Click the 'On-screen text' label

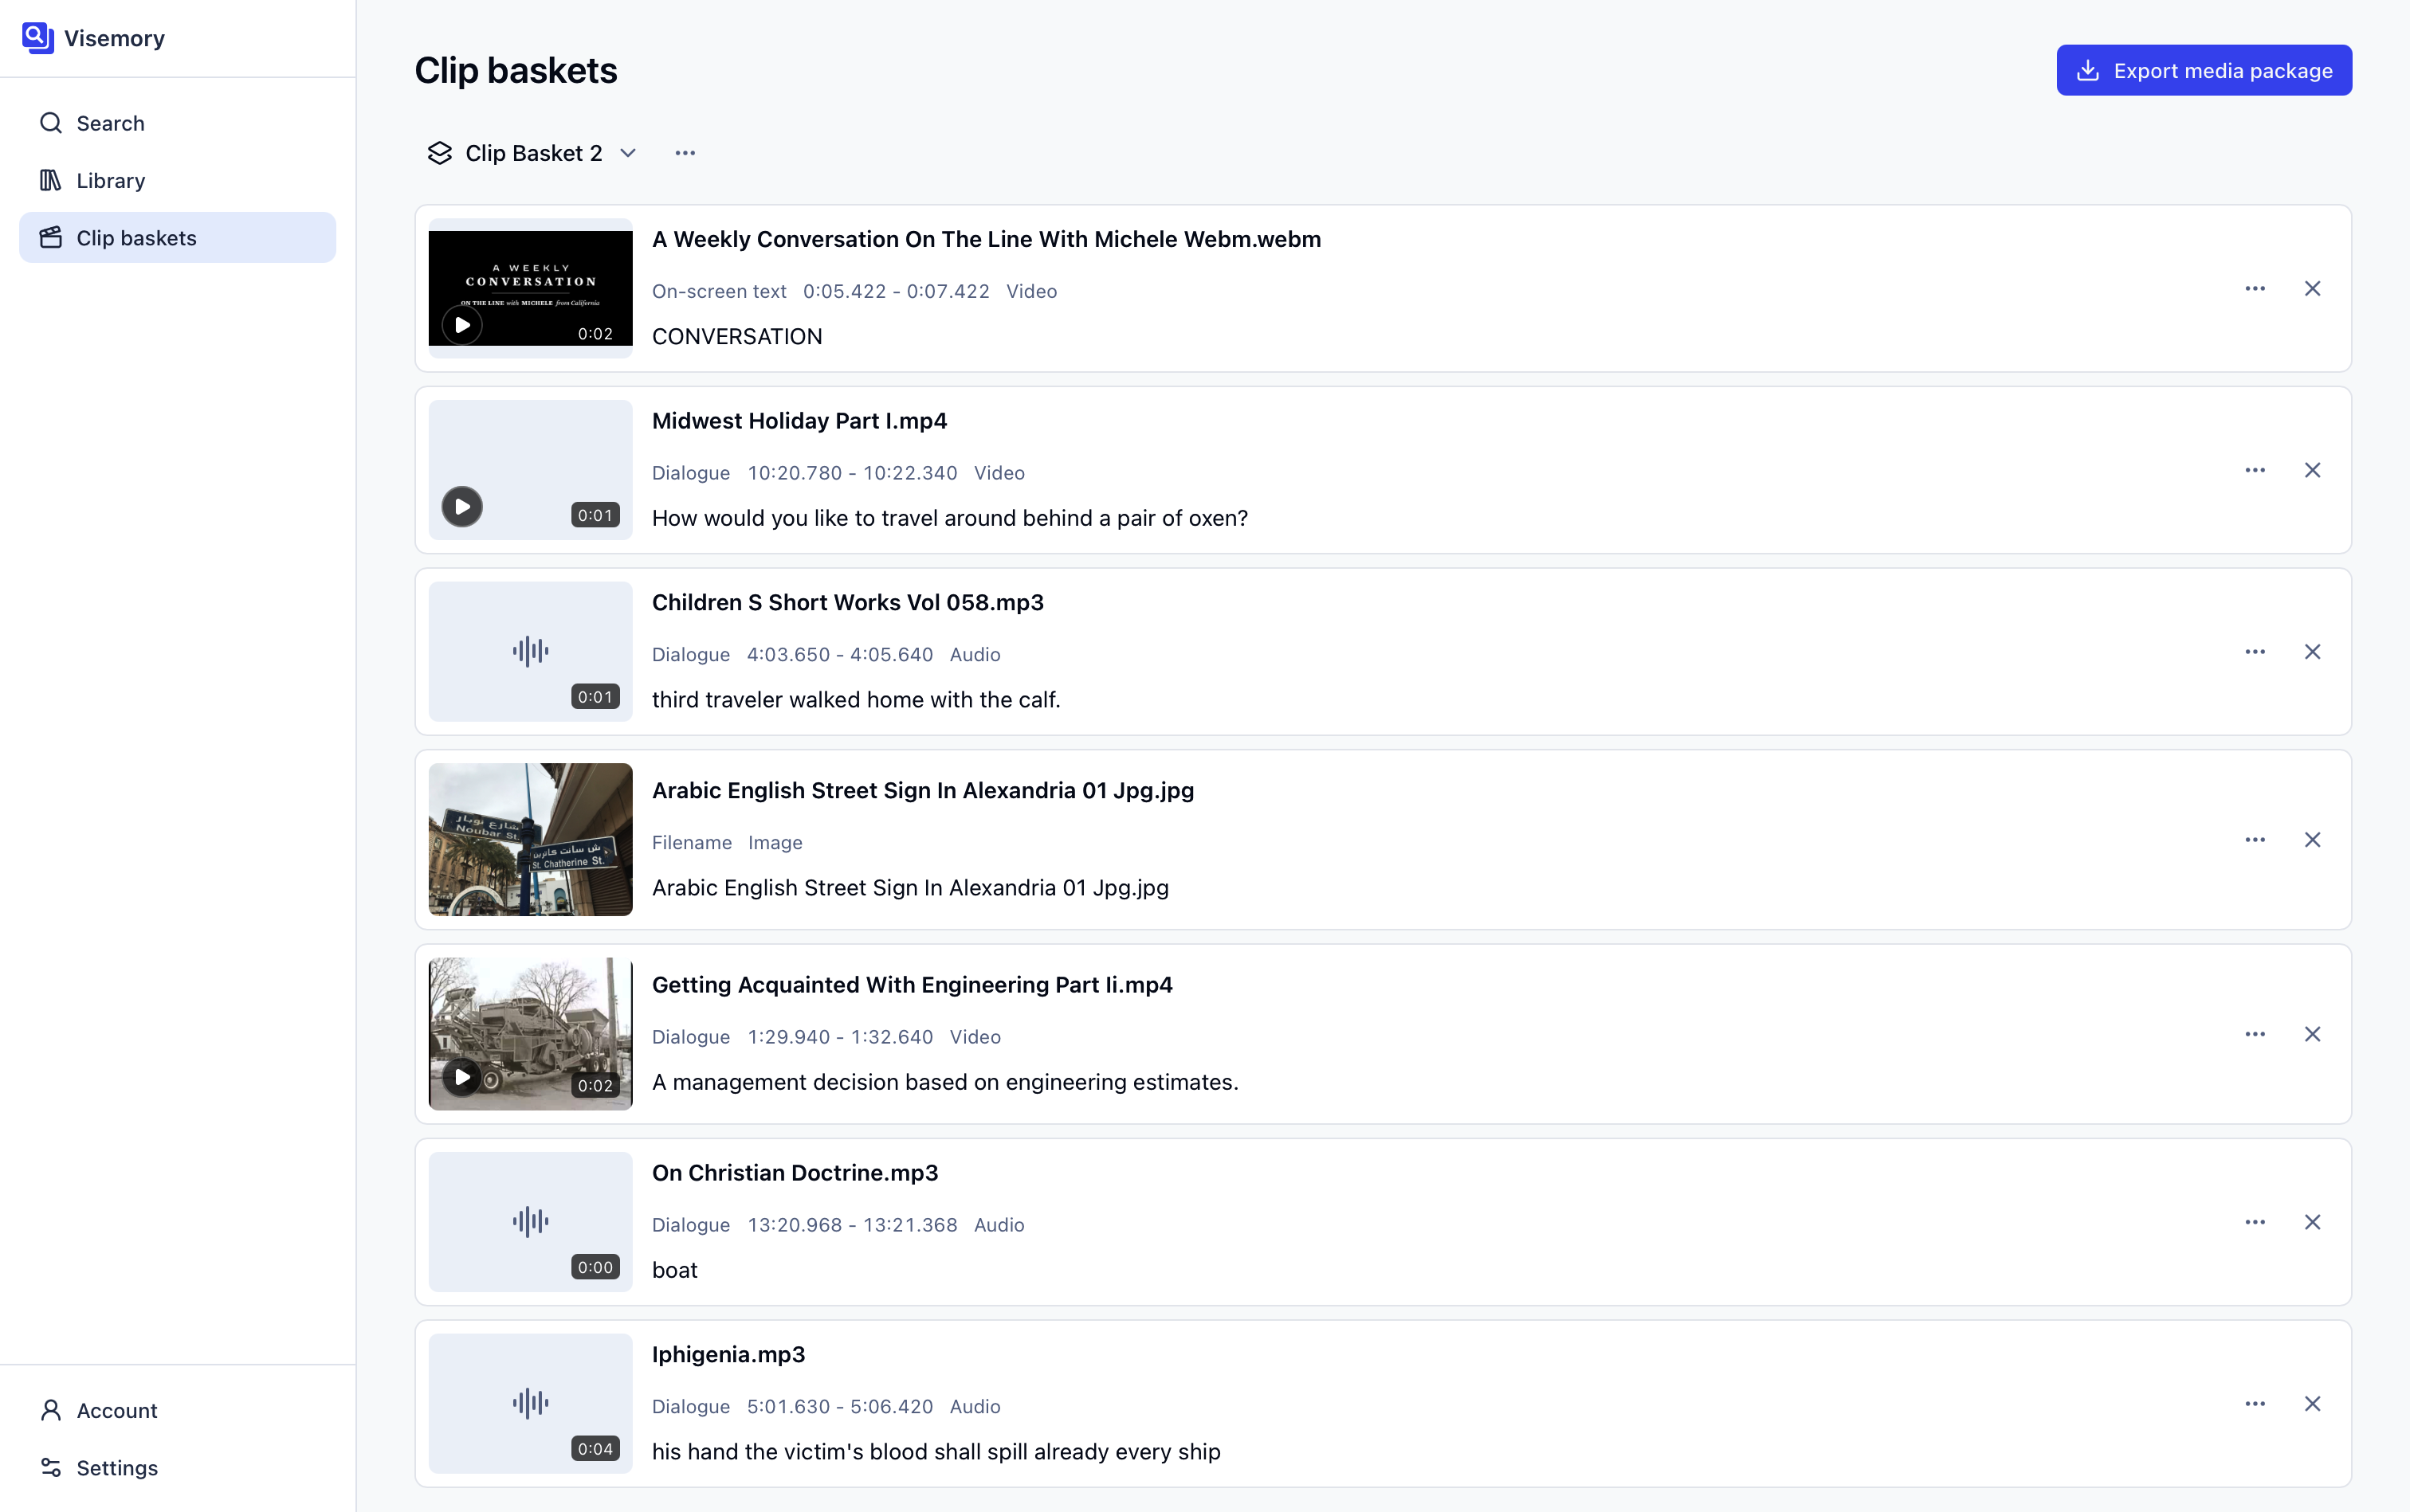720,291
